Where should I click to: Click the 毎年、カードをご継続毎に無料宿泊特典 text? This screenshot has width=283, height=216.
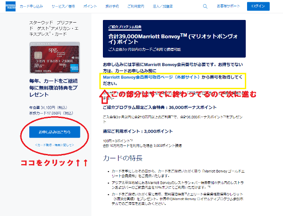54,88
